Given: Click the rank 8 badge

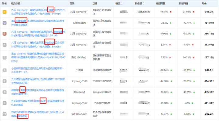Looking at the screenshot, I should pyautogui.click(x=5, y=92).
